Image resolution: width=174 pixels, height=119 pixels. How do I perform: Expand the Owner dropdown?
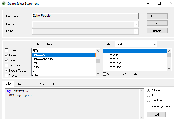pos(136,31)
